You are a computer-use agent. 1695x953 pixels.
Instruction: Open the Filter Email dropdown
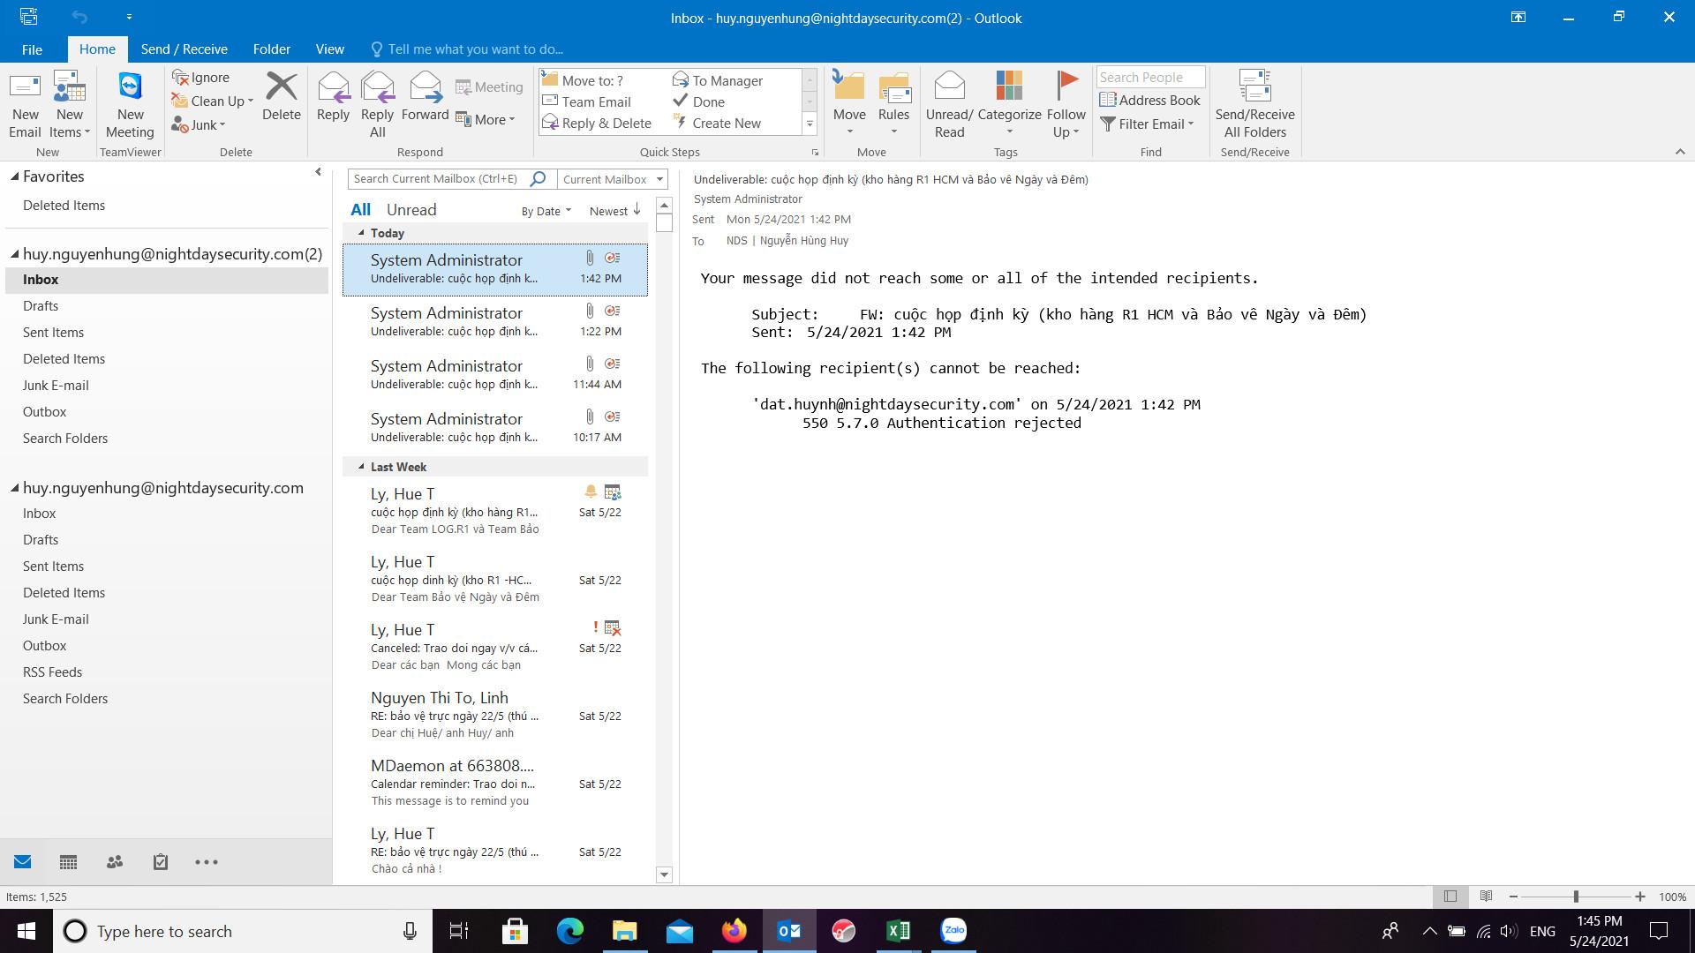coord(1147,124)
